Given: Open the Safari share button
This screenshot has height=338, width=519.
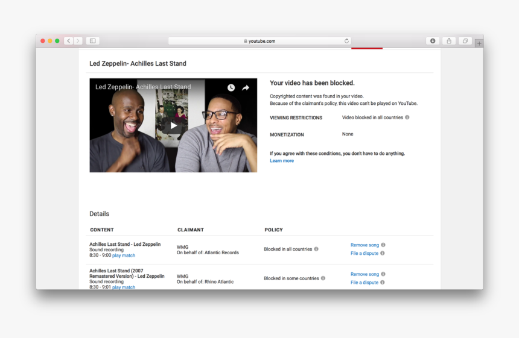Looking at the screenshot, I should 449,40.
